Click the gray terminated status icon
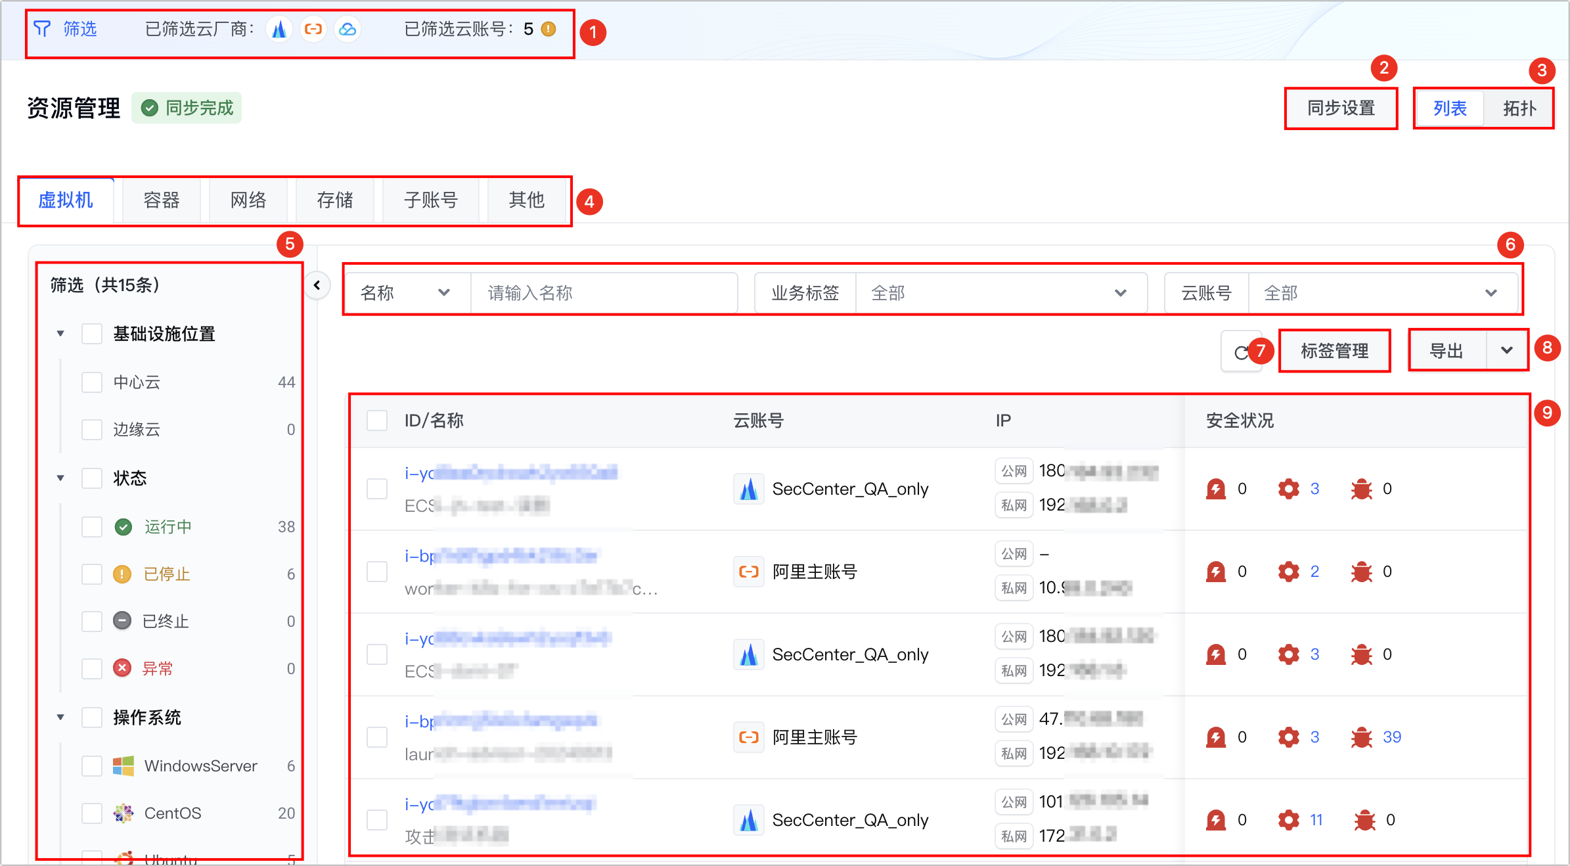 [x=122, y=621]
